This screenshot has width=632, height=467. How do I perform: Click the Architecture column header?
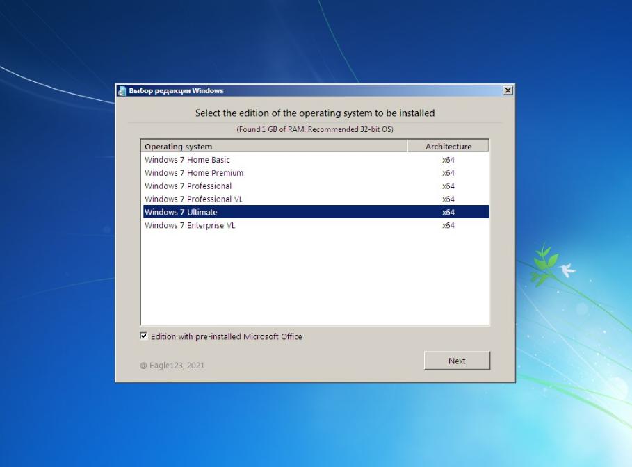(x=448, y=146)
